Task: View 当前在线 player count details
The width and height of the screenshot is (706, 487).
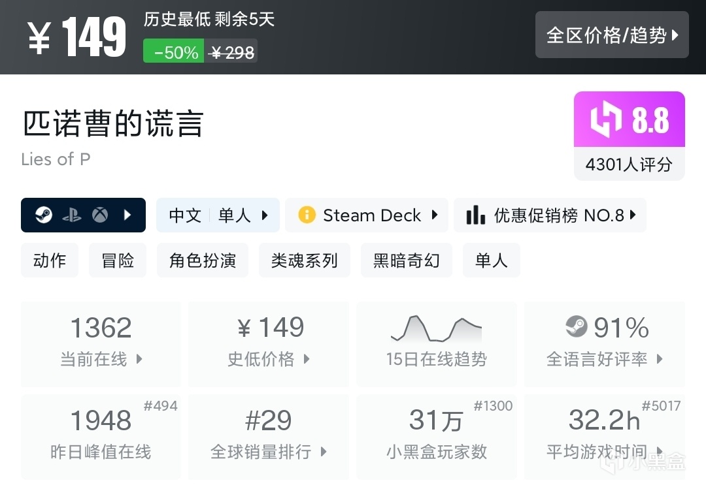Action: click(x=101, y=343)
